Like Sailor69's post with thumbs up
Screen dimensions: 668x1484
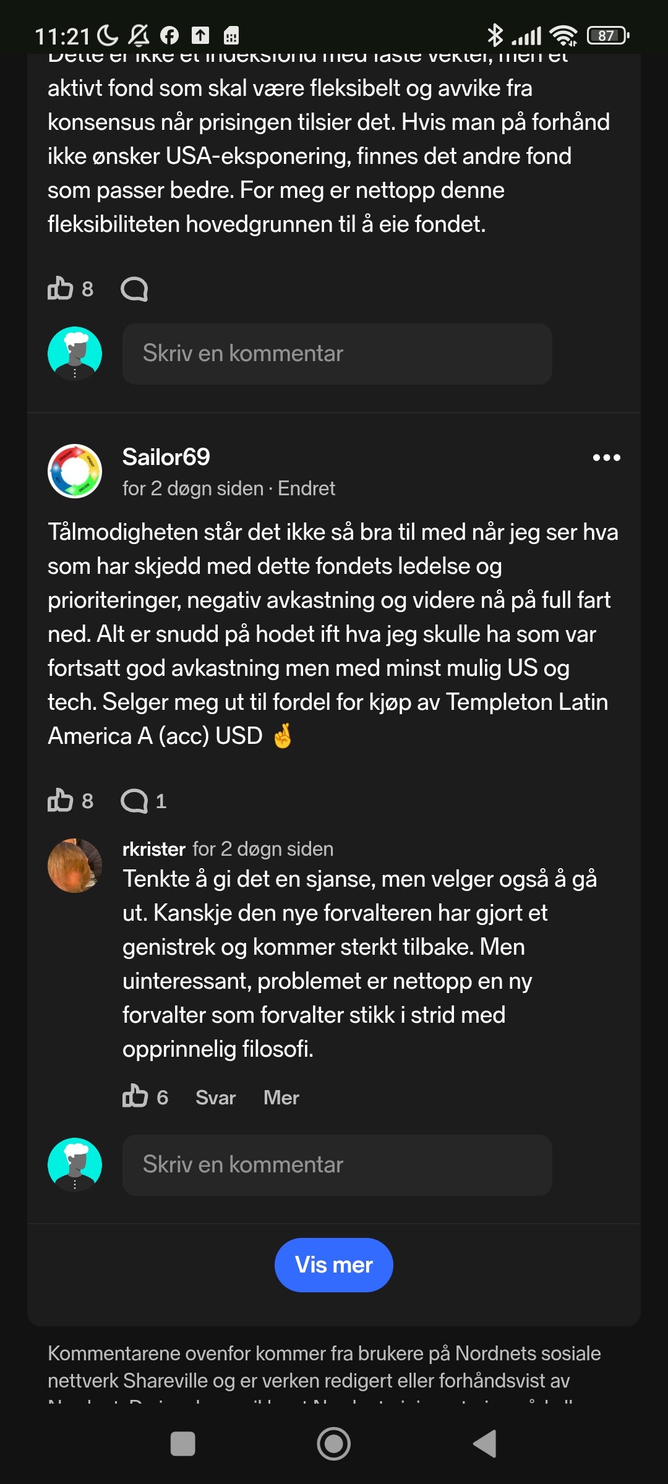pyautogui.click(x=61, y=800)
